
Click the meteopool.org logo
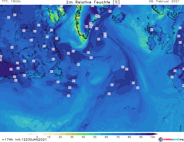pos(171,139)
